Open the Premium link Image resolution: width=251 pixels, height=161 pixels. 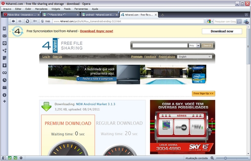[137, 57]
